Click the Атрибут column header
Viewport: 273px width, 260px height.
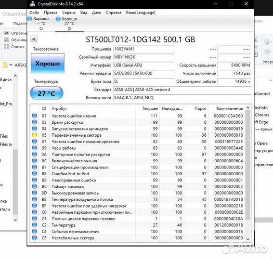point(92,108)
